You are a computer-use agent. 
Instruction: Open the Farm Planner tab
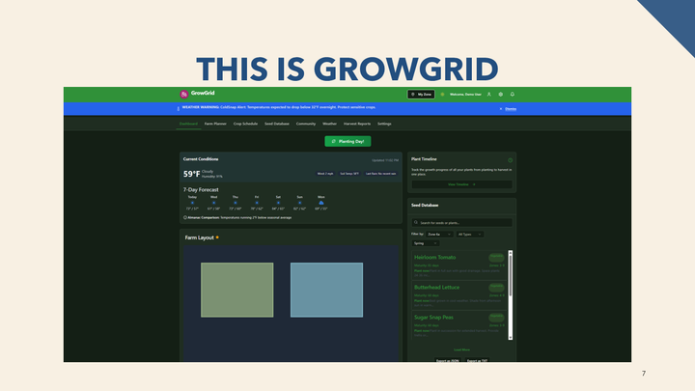point(215,124)
